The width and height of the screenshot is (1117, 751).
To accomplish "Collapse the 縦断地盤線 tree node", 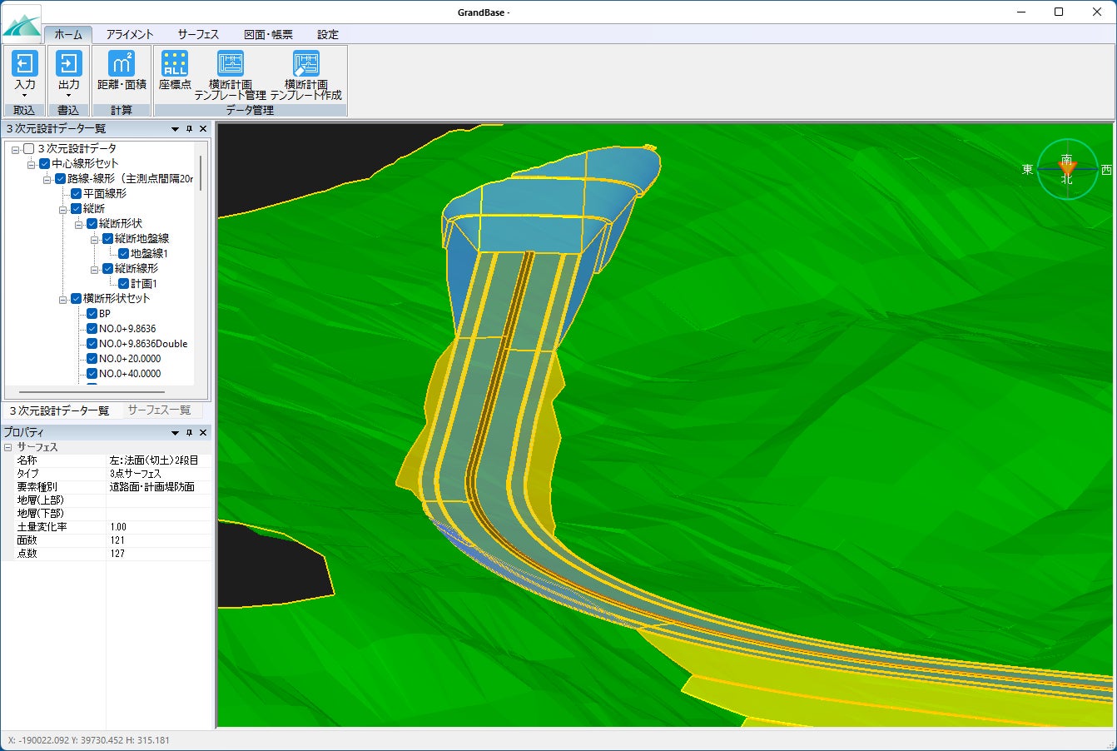I will (x=94, y=239).
